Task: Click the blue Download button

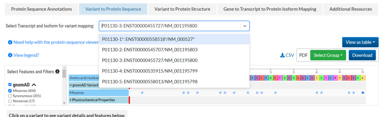Action: [x=362, y=55]
